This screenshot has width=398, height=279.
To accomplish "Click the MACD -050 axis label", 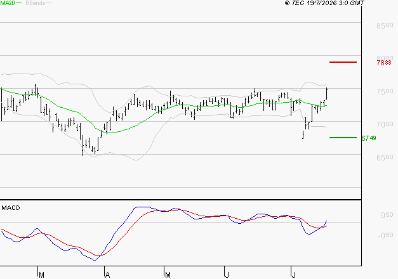I will pyautogui.click(x=385, y=235).
